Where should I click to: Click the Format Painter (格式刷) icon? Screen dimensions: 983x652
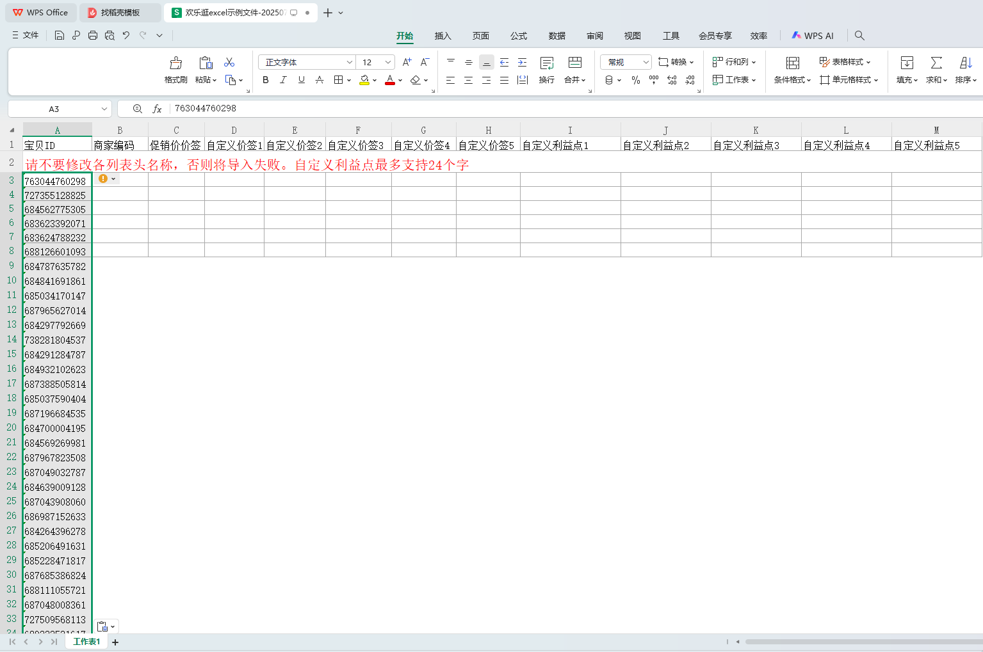click(175, 63)
